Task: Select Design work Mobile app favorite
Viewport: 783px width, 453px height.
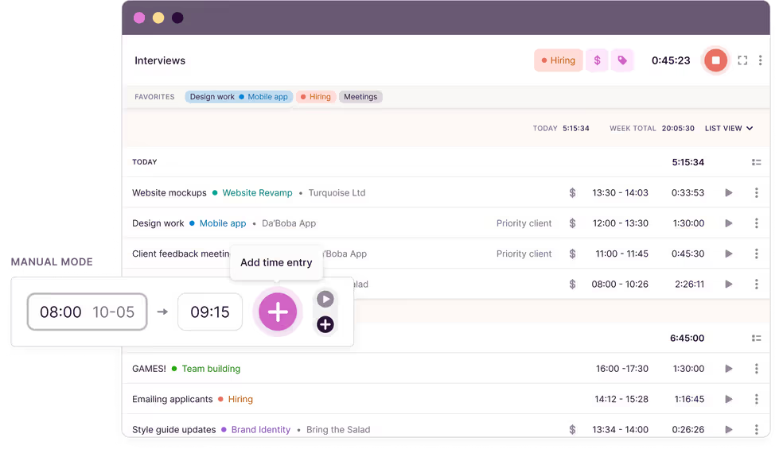Action: 239,97
